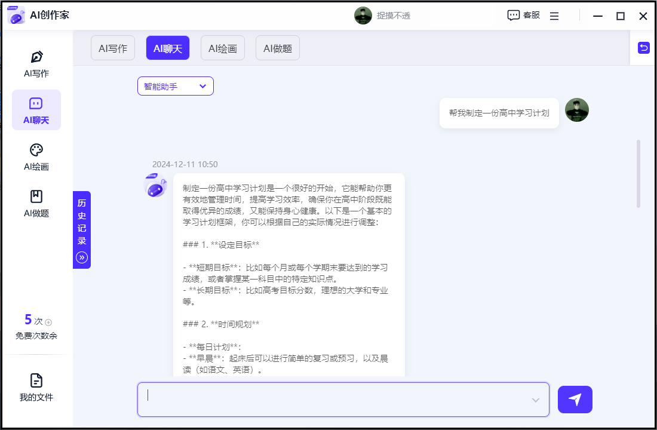The image size is (657, 430).
Task: Switch to the AI写作 top tab
Action: point(113,48)
